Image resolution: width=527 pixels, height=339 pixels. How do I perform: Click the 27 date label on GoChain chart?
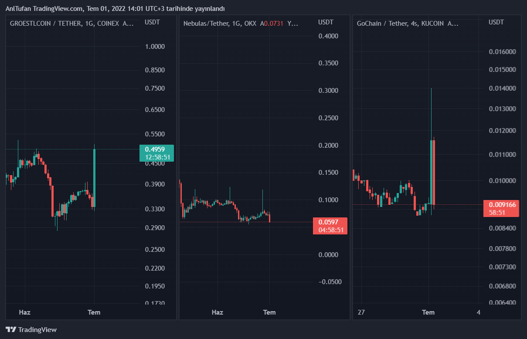[361, 312]
